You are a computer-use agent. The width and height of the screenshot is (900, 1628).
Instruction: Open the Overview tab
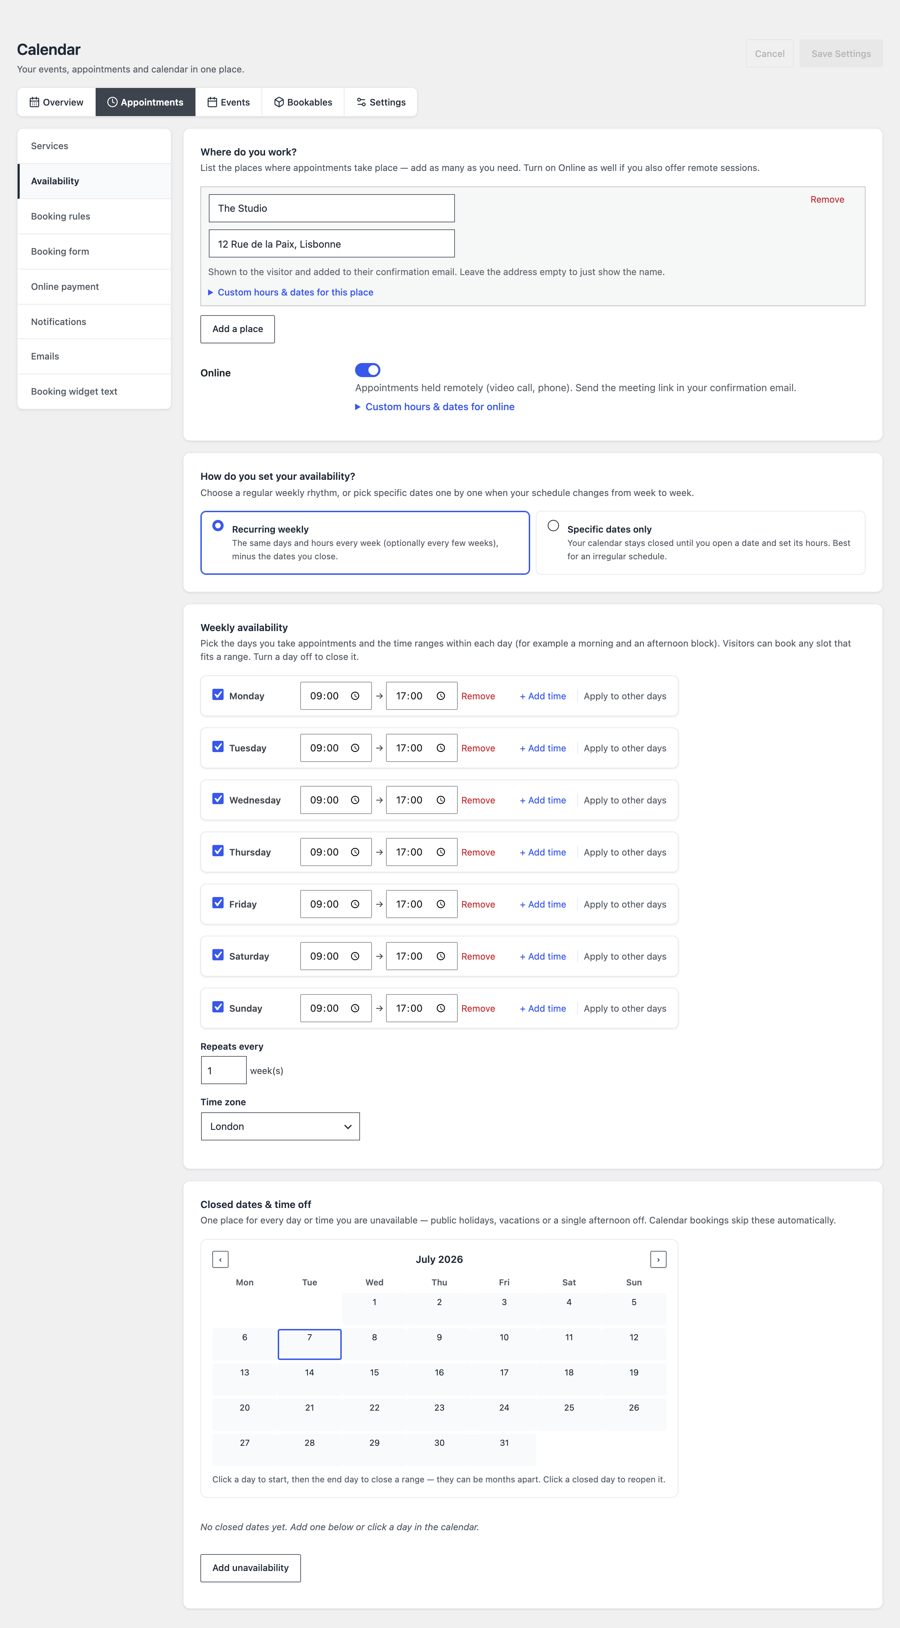pos(56,102)
